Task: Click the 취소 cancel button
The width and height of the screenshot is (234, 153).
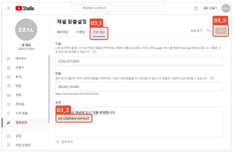Action: [209, 30]
